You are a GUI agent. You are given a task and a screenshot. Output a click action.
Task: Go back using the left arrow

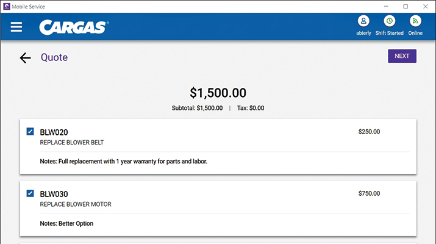click(x=25, y=58)
